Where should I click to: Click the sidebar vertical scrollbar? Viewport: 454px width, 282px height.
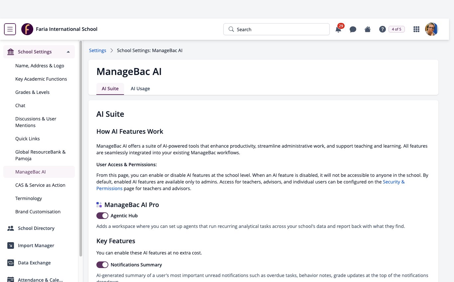click(81, 149)
